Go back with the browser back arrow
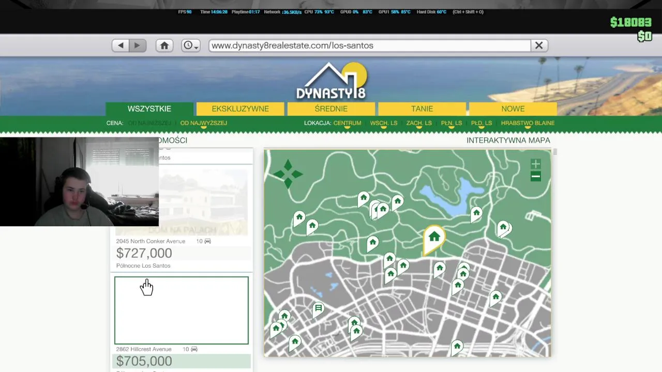The height and width of the screenshot is (372, 662). coord(121,45)
